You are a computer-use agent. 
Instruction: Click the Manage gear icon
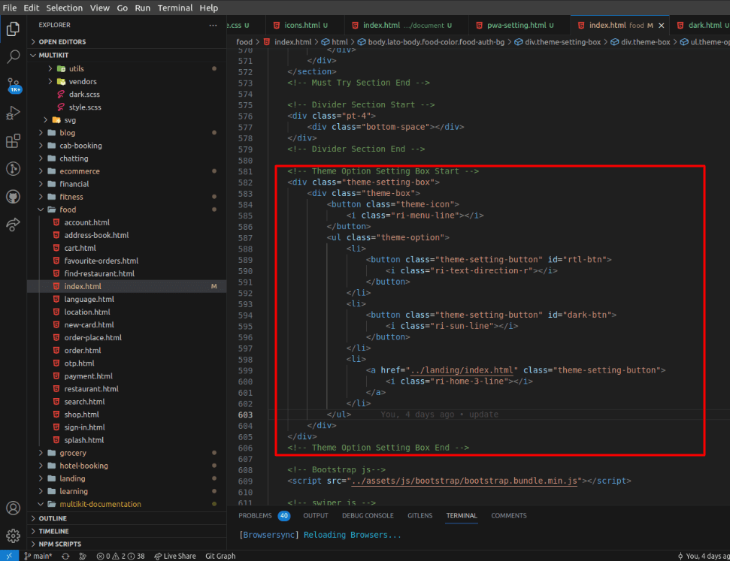click(x=13, y=535)
